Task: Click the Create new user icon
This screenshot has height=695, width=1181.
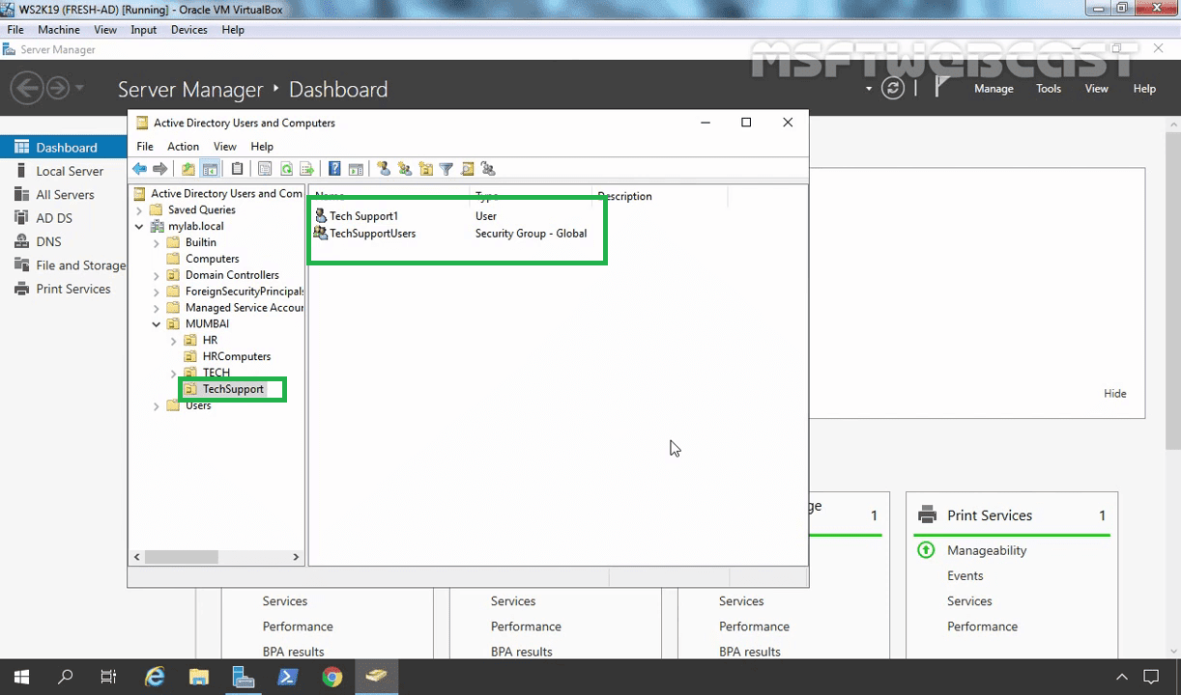Action: tap(384, 169)
